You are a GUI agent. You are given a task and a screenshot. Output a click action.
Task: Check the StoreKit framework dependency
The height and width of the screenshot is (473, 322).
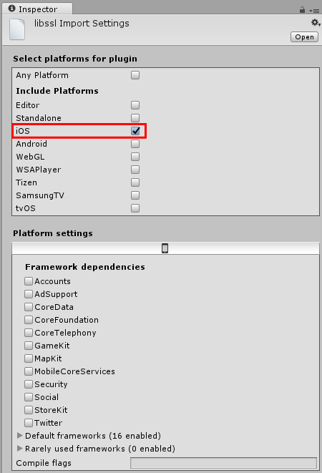click(x=29, y=409)
